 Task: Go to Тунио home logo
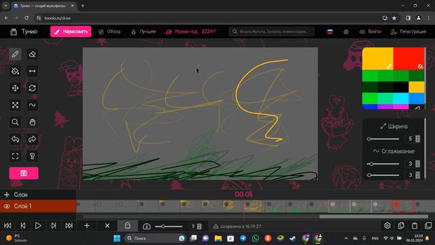click(24, 32)
